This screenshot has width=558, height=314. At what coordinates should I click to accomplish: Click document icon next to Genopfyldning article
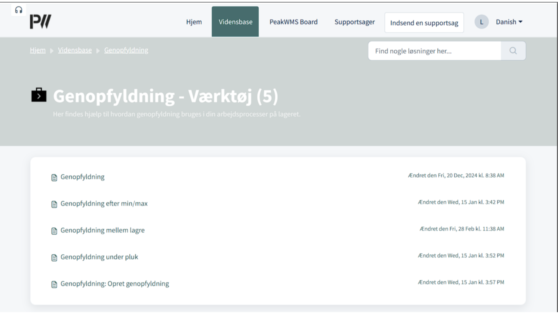click(x=54, y=177)
